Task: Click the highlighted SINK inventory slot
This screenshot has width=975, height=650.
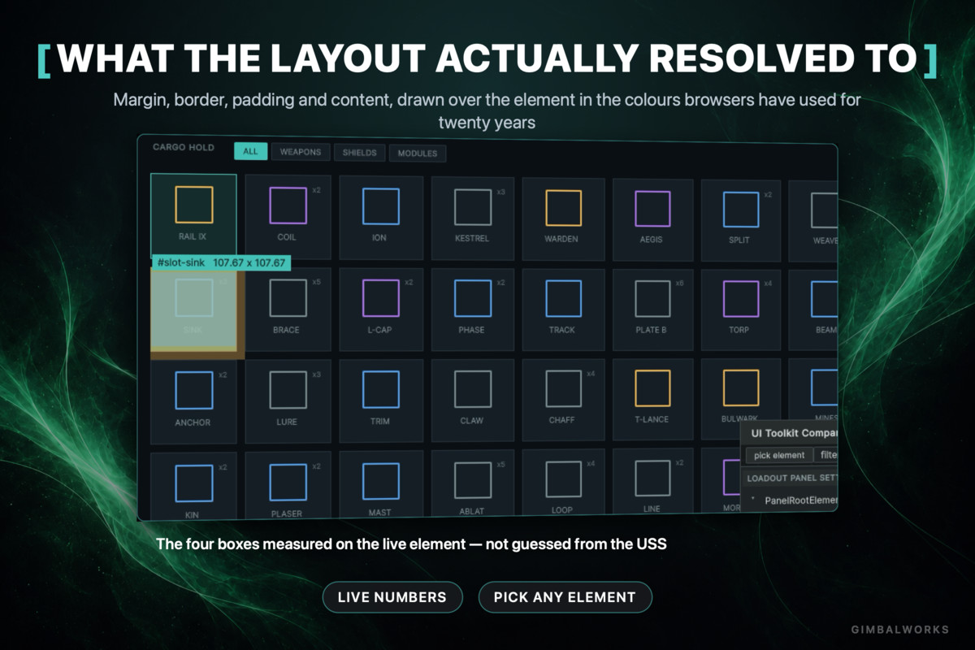Action: click(193, 309)
